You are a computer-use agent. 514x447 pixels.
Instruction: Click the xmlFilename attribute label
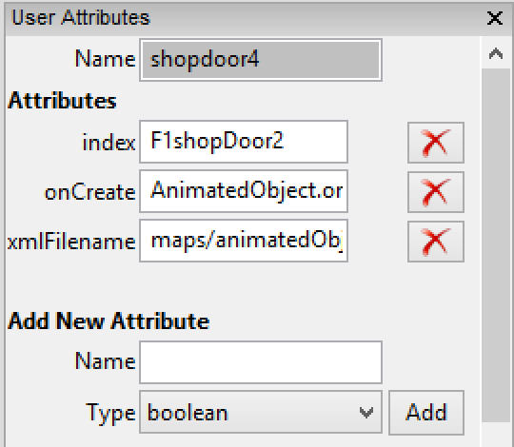coord(71,242)
